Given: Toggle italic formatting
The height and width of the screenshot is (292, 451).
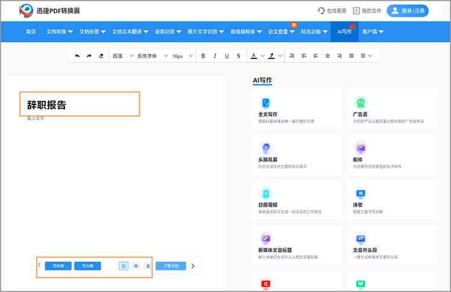Looking at the screenshot, I should pyautogui.click(x=215, y=56).
